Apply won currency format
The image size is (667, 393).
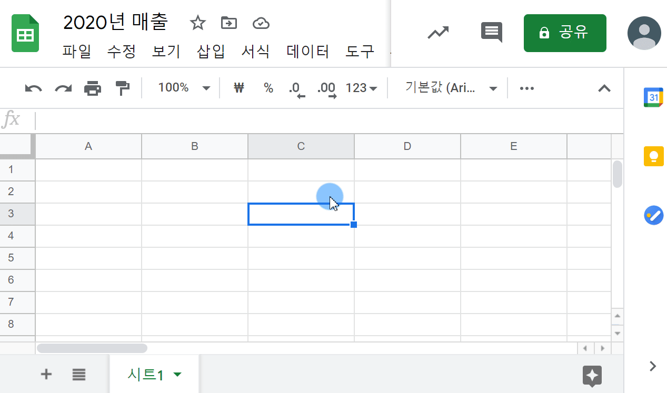(x=240, y=88)
